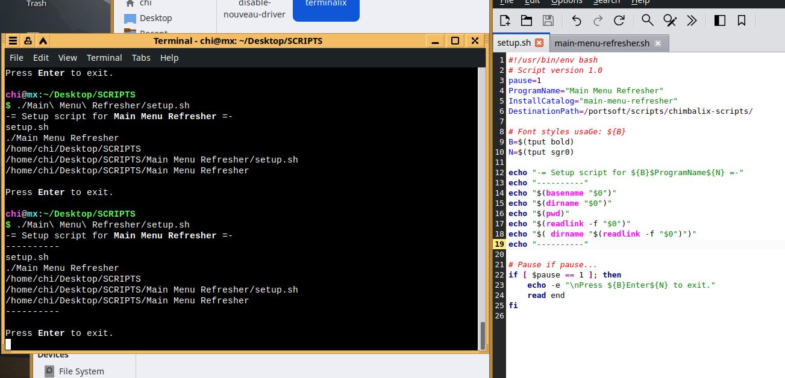The height and width of the screenshot is (378, 785).
Task: Click the 'echo "$(pwd)"' line in editor
Action: (x=539, y=213)
